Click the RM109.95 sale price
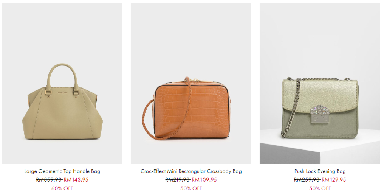The image size is (384, 196). point(204,180)
